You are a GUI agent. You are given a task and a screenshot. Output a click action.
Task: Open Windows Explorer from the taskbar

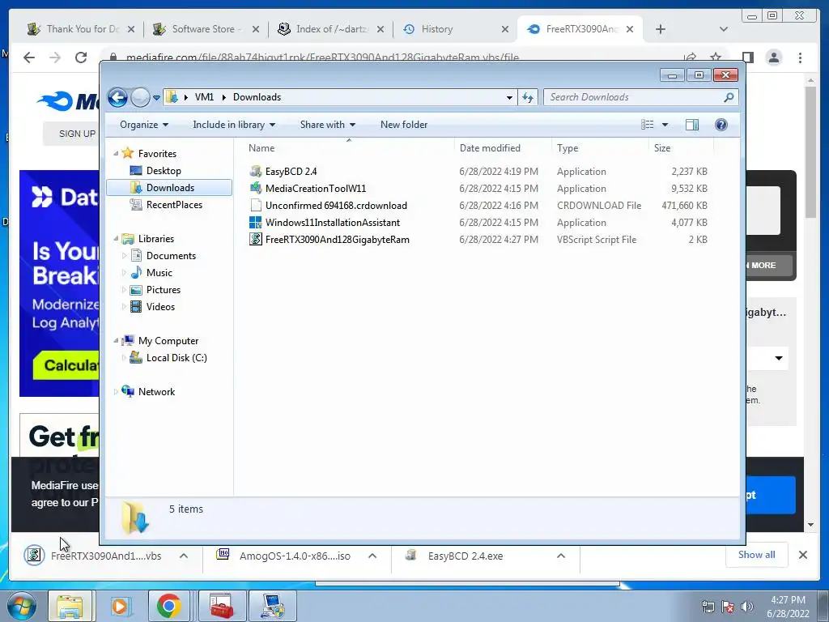tap(70, 606)
